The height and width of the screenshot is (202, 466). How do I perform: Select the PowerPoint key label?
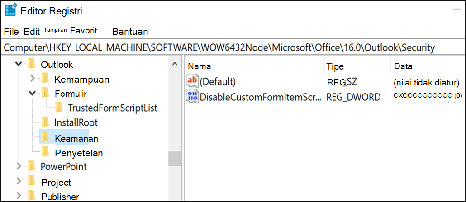point(64,166)
